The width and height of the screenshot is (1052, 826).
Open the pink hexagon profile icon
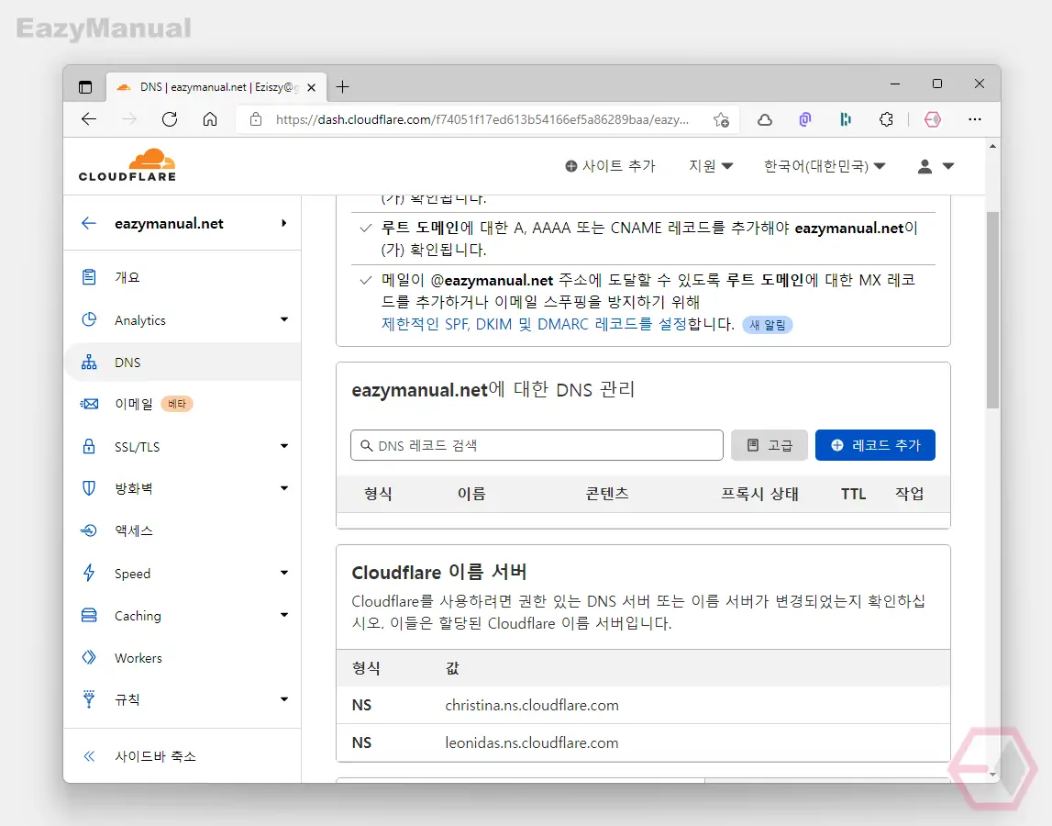(933, 119)
